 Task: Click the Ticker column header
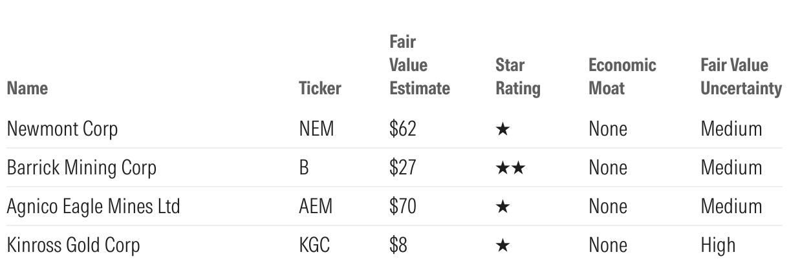[319, 88]
